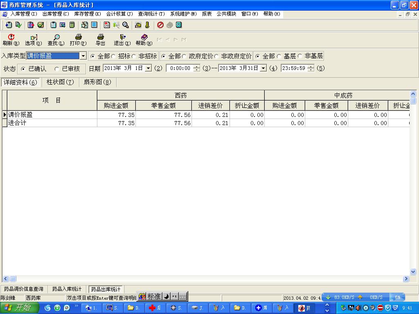The width and height of the screenshot is (419, 314).
Task: Switch to the 柱状图 tab
Action: tap(60, 82)
